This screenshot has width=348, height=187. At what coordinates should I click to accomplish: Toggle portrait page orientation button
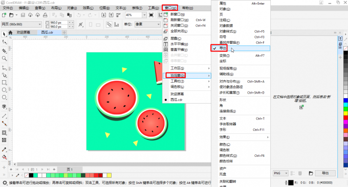91,25
